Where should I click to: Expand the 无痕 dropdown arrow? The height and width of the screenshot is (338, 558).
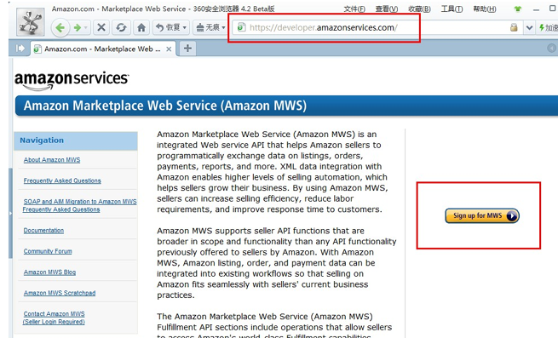223,27
